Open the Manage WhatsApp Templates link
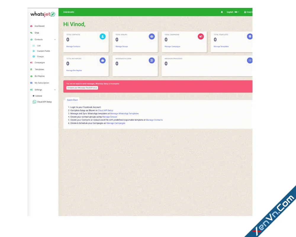The width and height of the screenshot is (296, 237). click(x=124, y=113)
